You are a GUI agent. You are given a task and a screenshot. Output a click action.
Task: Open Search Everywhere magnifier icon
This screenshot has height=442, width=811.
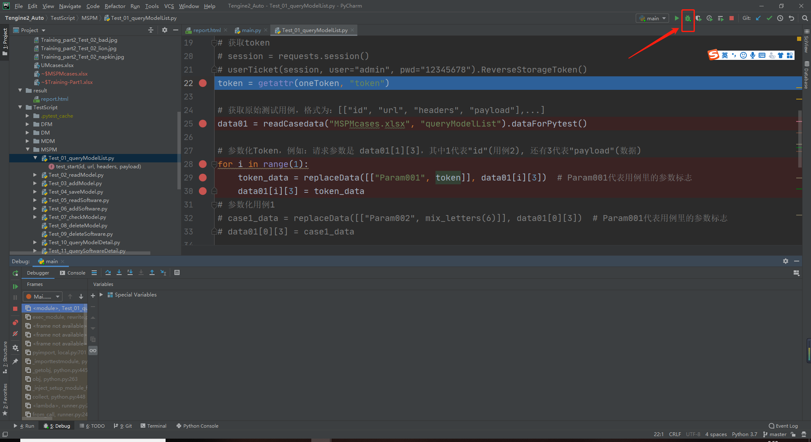point(805,18)
